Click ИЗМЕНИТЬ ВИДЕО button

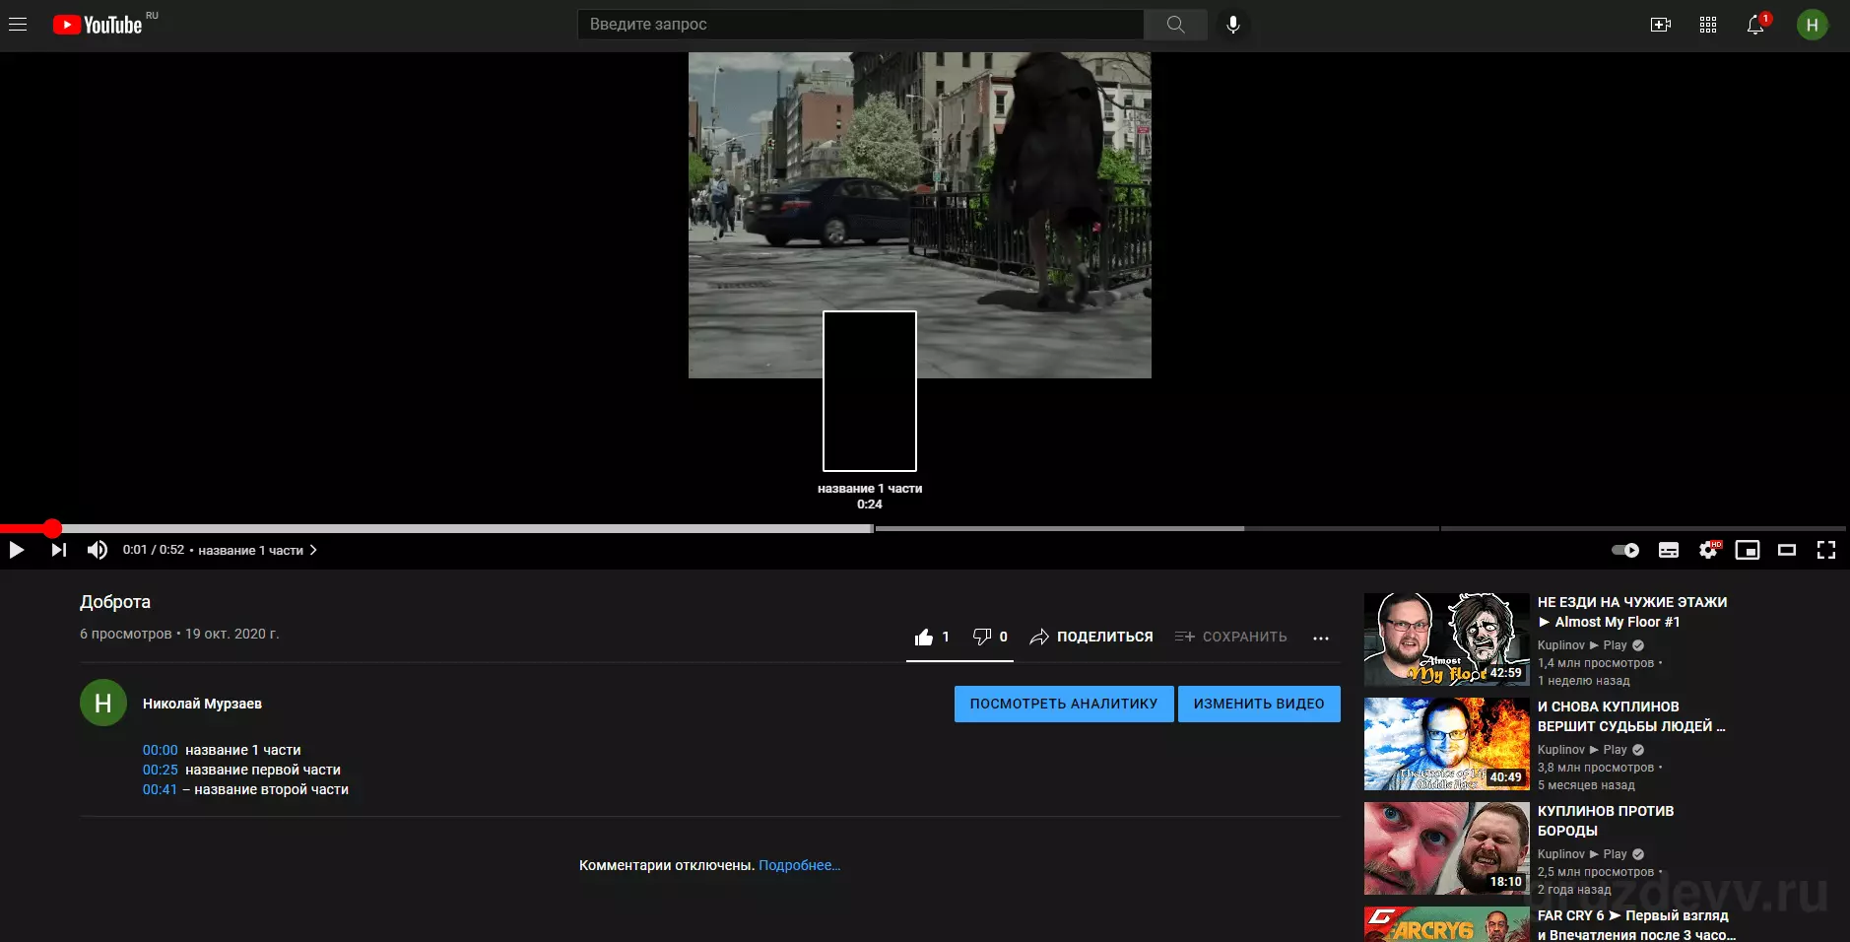[1259, 704]
